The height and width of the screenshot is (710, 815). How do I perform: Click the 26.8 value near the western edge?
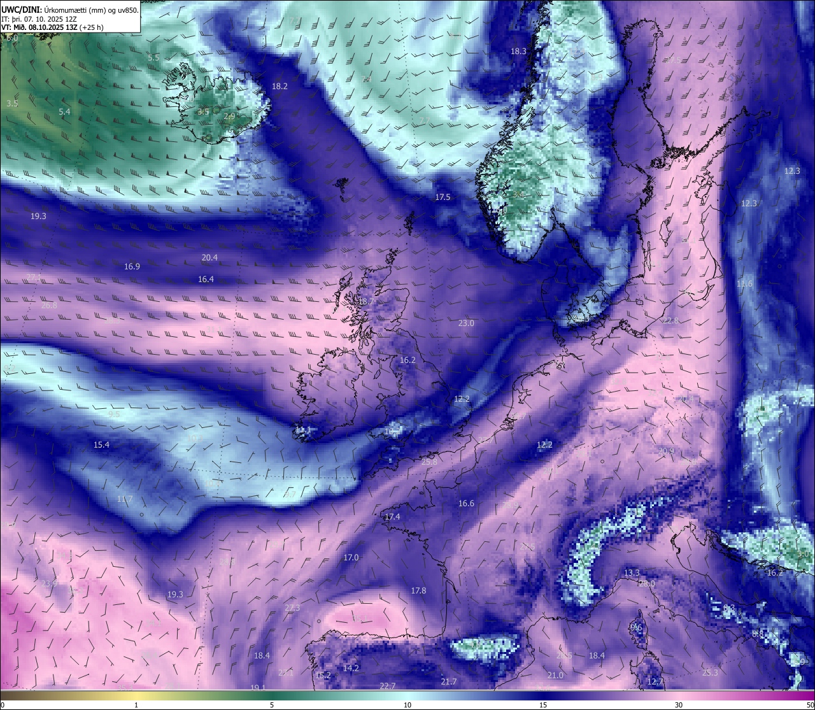tap(49, 306)
